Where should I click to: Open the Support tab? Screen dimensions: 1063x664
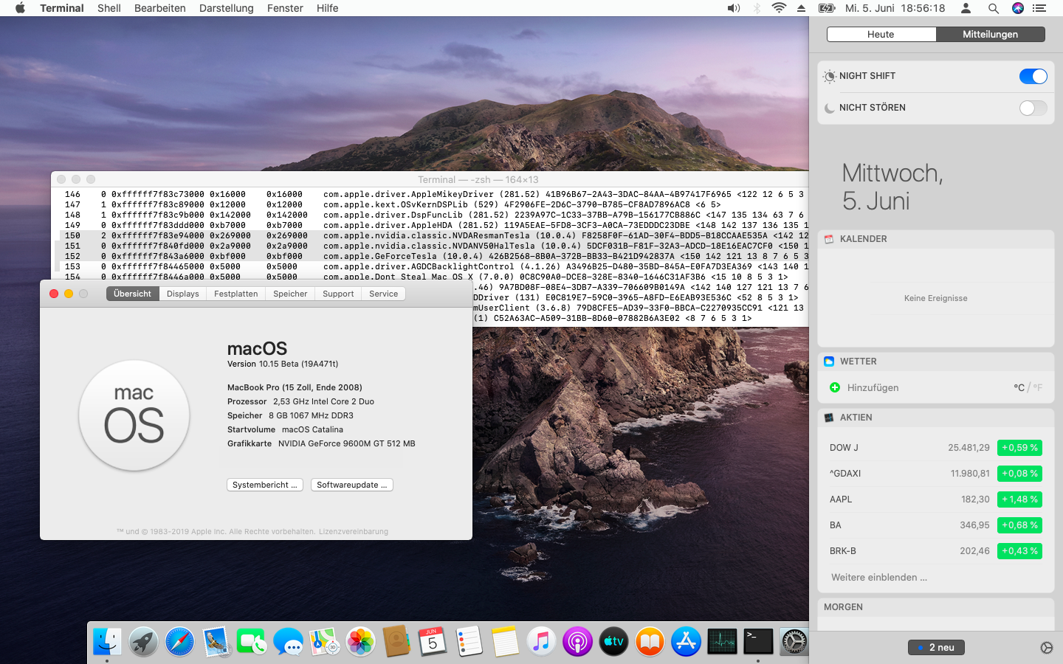tap(338, 294)
